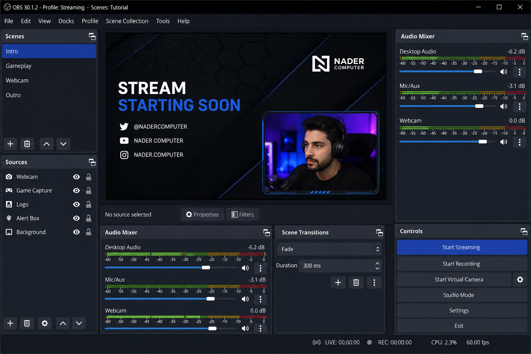Move the scene down in the Scenes dock
531x354 pixels.
click(63, 144)
